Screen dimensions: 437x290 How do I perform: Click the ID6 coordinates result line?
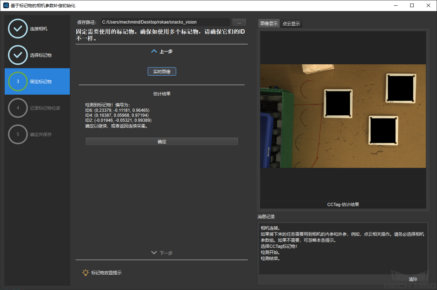[117, 110]
